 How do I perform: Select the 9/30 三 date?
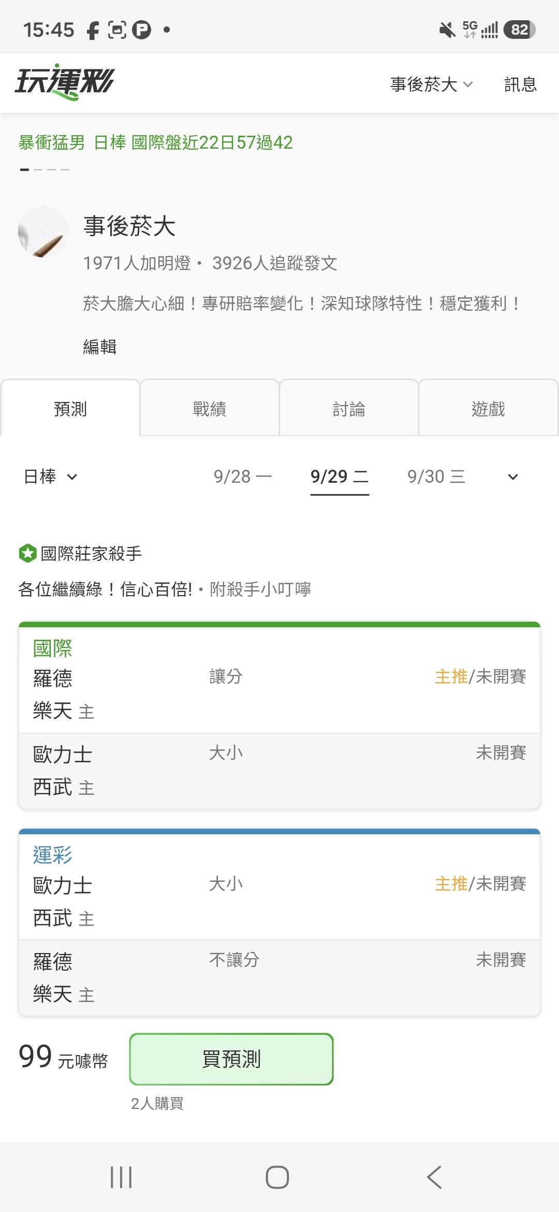click(x=436, y=477)
